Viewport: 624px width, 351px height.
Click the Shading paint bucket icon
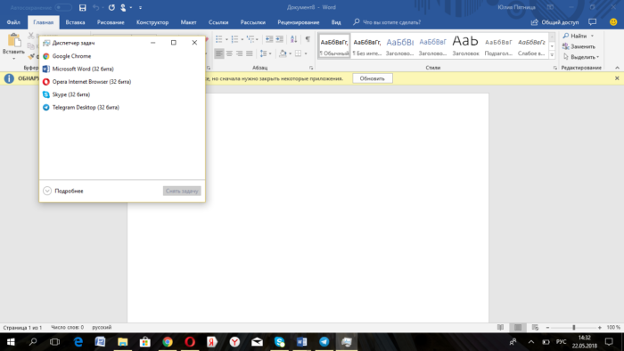[283, 53]
